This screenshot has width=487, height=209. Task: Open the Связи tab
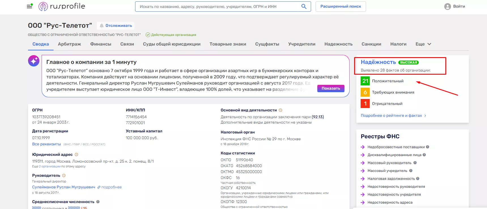(127, 44)
